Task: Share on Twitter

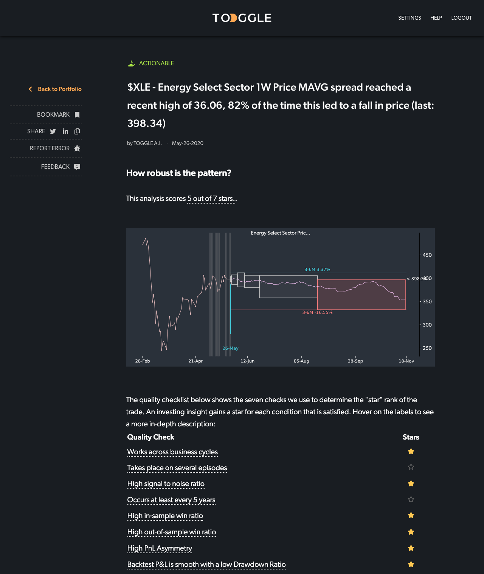Action: 53,131
